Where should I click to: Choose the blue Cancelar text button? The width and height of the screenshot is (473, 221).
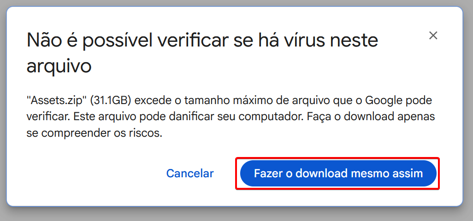190,174
